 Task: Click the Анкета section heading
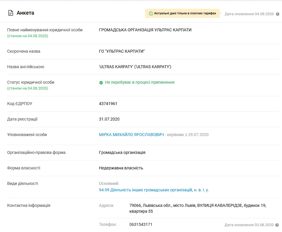(x=25, y=13)
